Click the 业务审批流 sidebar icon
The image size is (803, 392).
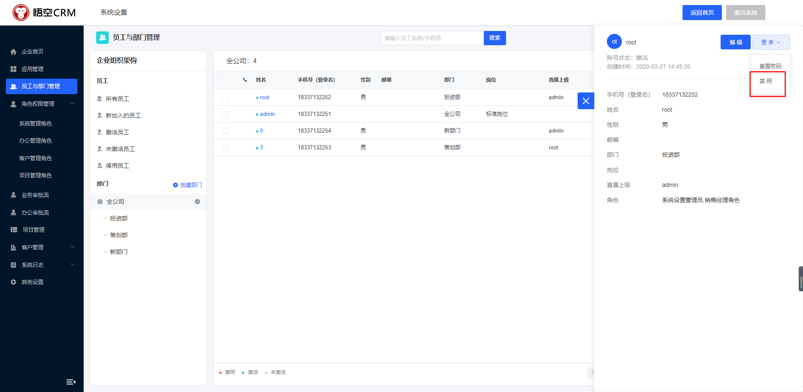coord(13,195)
